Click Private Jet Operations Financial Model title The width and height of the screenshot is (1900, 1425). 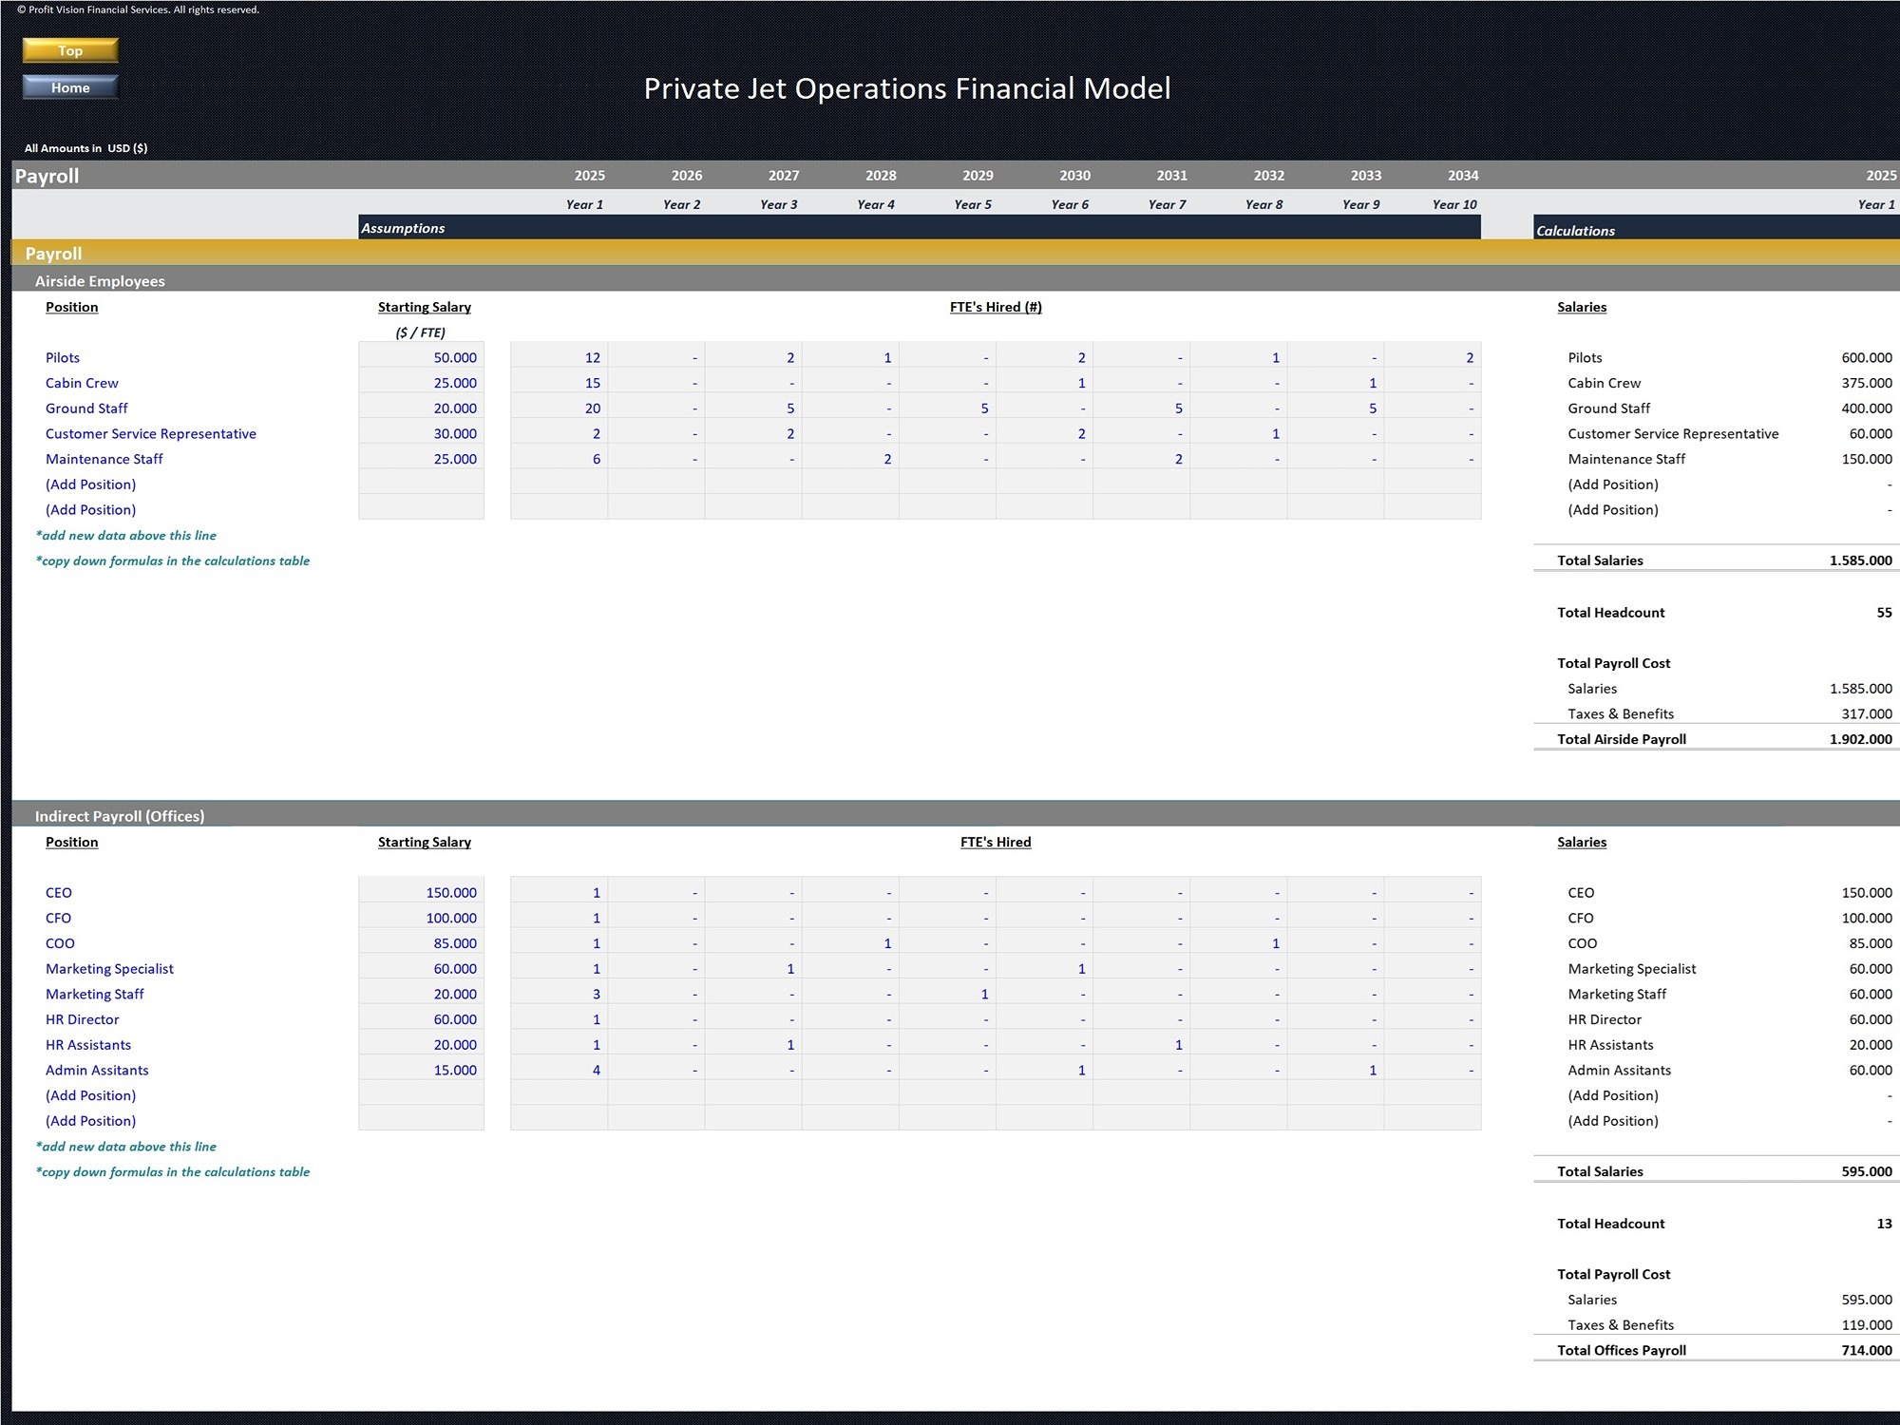[x=907, y=88]
